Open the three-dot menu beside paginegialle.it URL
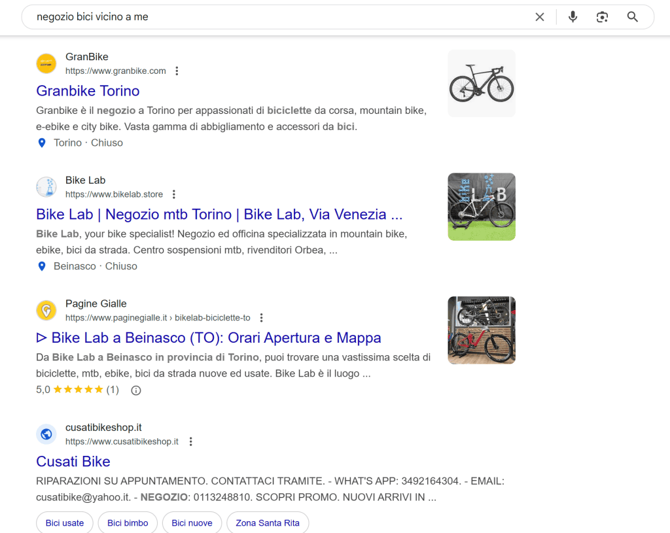 [x=262, y=318]
